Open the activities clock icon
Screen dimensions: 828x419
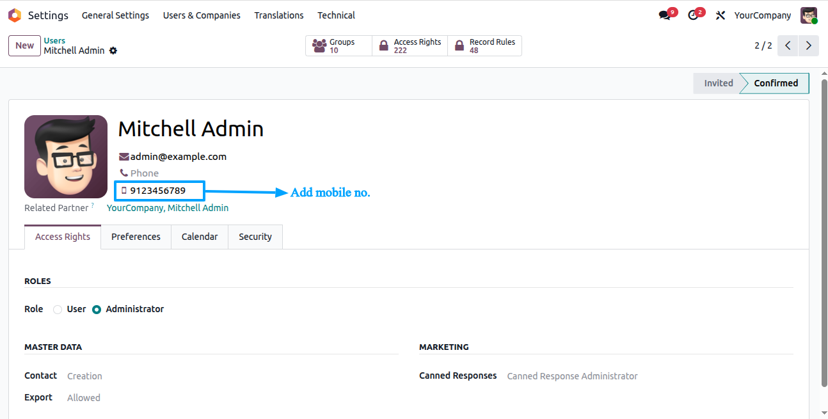[693, 15]
